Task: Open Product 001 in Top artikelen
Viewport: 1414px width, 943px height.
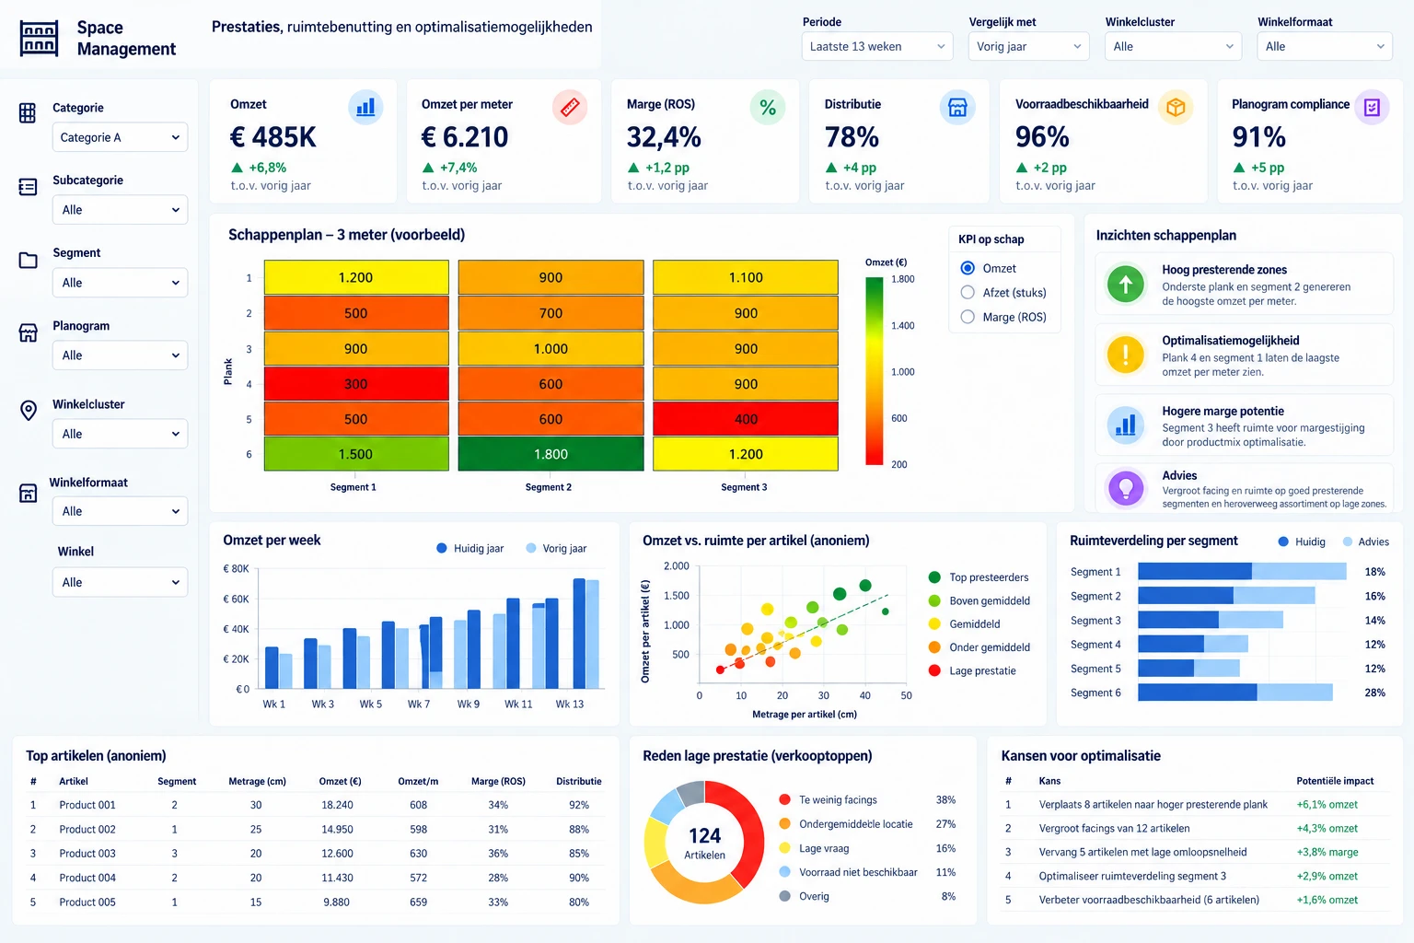Action: point(87,805)
